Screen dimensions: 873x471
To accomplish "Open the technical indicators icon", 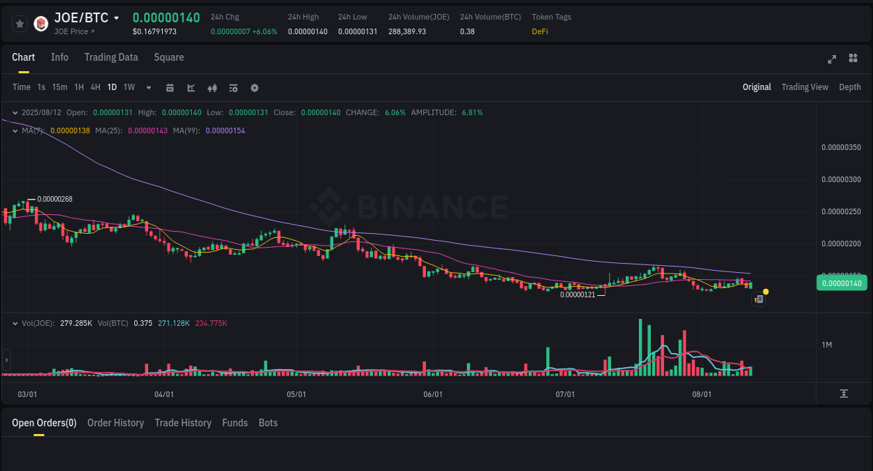I will click(191, 87).
